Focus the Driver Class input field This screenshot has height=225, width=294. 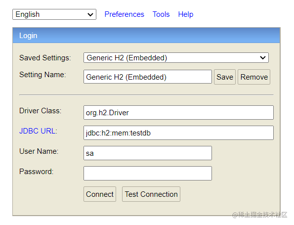pyautogui.click(x=178, y=112)
